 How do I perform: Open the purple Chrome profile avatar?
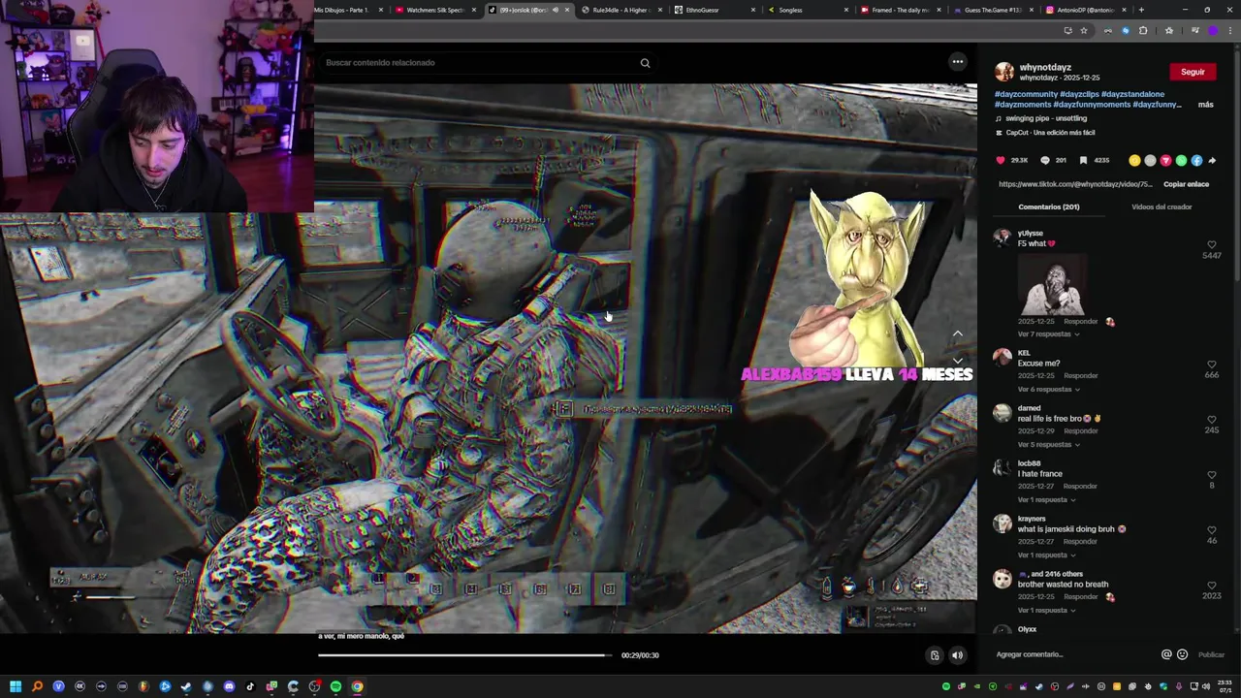click(1213, 31)
